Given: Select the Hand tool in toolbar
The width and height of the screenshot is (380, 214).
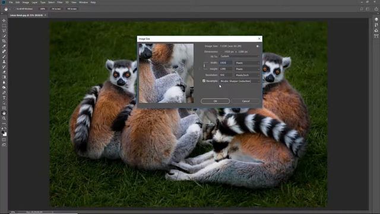Looking at the screenshot, I should coord(4,114).
